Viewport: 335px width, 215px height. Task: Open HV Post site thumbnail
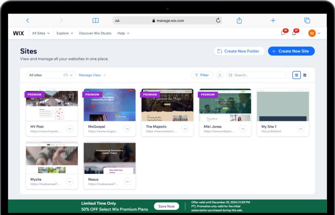pos(52,105)
